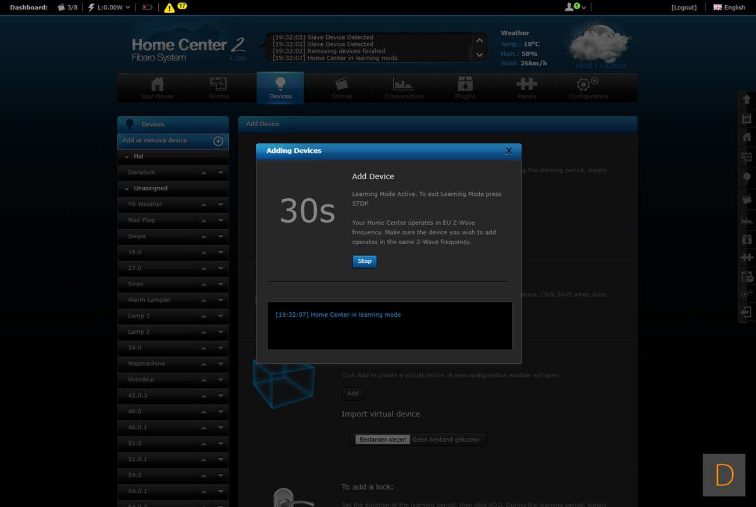Image resolution: width=756 pixels, height=507 pixels.
Task: Click the rooms icon in side toolbar
Action: (747, 157)
